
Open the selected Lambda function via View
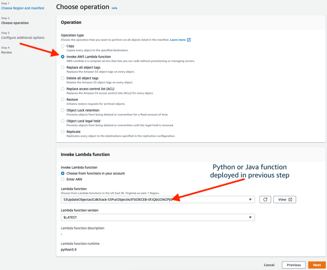click(284, 199)
